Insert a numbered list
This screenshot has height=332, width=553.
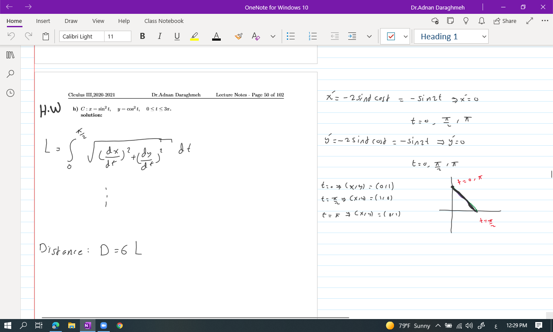tap(313, 36)
